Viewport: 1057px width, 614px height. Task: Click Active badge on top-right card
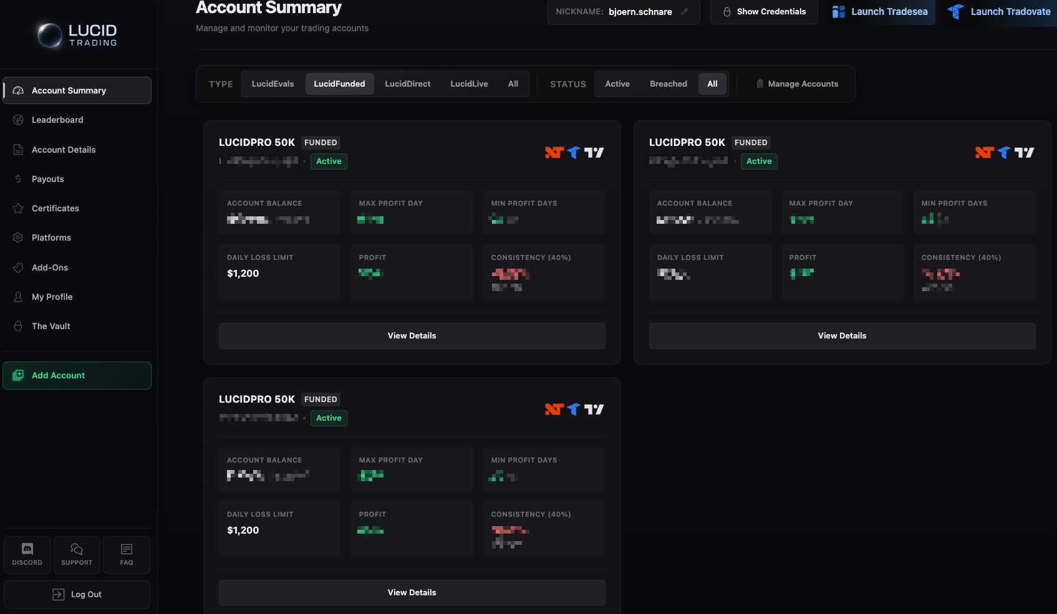coord(759,161)
